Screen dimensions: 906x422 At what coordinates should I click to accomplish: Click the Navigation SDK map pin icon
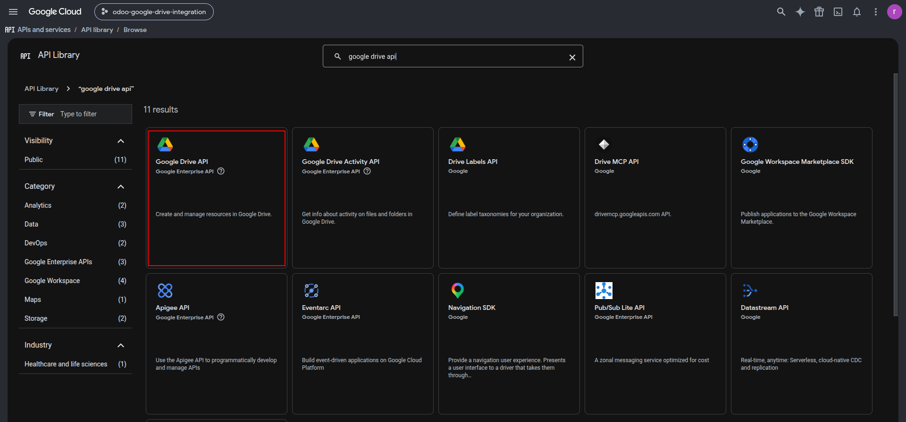[458, 291]
